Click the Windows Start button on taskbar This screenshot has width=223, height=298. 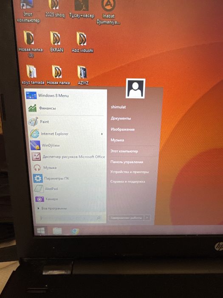pyautogui.click(x=41, y=231)
